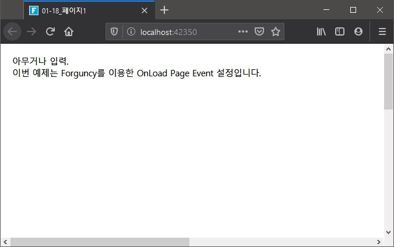
Task: Select the 01-18_페이지1 tab
Action: click(x=82, y=10)
